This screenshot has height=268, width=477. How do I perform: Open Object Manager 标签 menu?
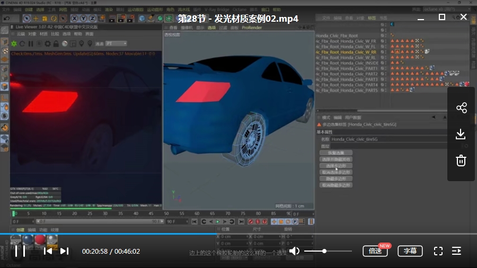click(372, 18)
